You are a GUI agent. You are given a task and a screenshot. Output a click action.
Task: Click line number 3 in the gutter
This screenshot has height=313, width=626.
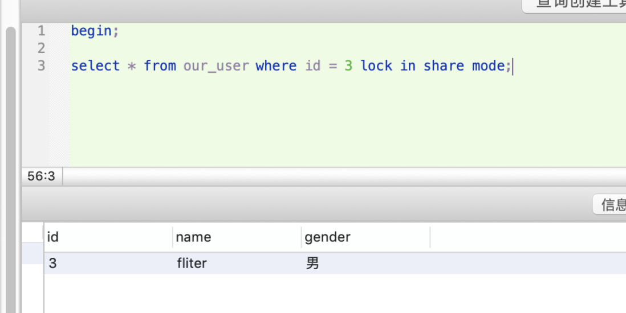[x=41, y=66]
